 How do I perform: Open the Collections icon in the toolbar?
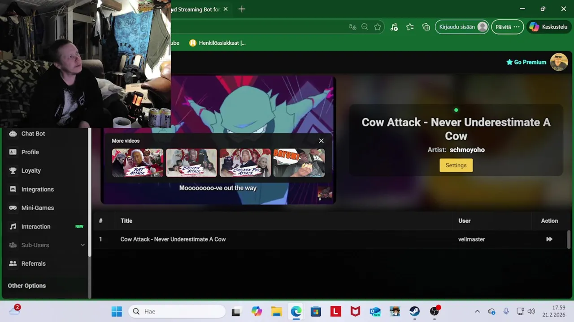426,27
